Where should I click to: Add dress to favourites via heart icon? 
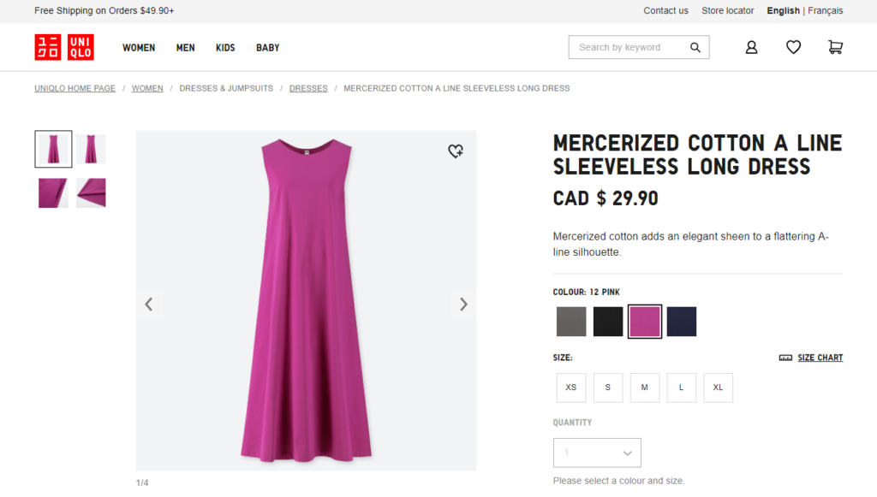coord(455,151)
